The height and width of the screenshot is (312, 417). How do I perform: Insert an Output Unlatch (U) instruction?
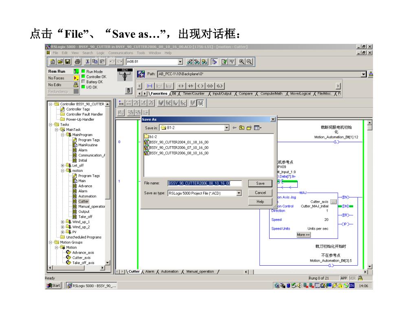(210, 86)
